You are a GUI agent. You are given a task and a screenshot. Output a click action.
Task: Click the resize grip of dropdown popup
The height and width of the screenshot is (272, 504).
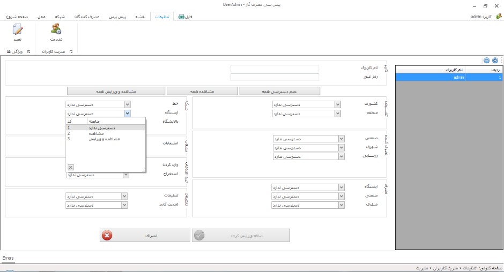144,170
